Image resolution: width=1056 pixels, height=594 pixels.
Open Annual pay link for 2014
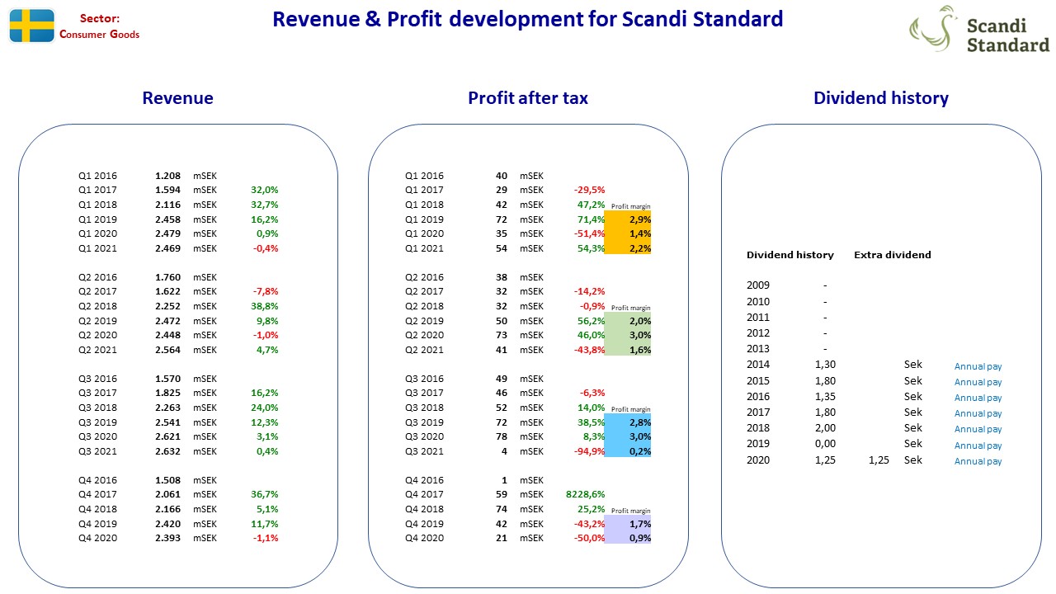click(978, 366)
